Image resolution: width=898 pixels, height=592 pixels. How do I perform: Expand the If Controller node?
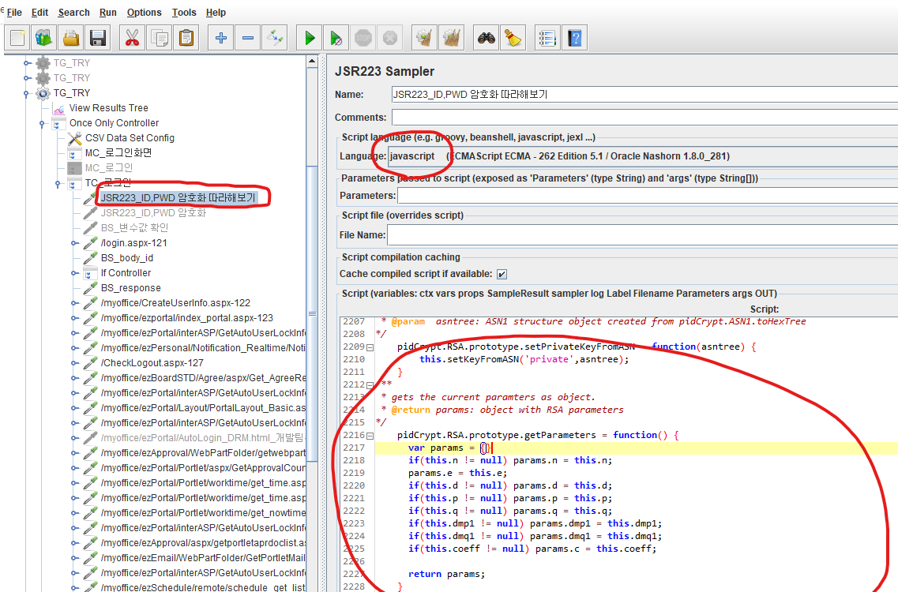coord(74,274)
